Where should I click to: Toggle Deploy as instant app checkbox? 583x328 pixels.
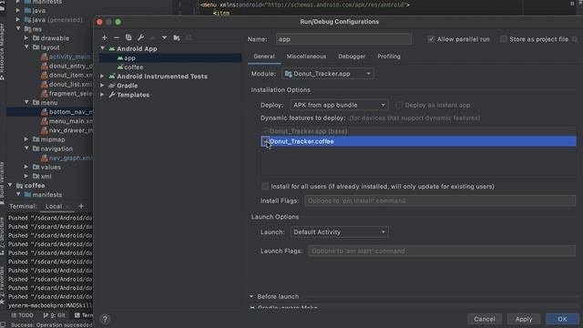(399, 106)
